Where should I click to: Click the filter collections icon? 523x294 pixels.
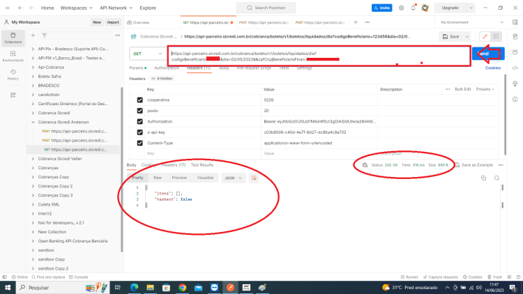coord(45,36)
